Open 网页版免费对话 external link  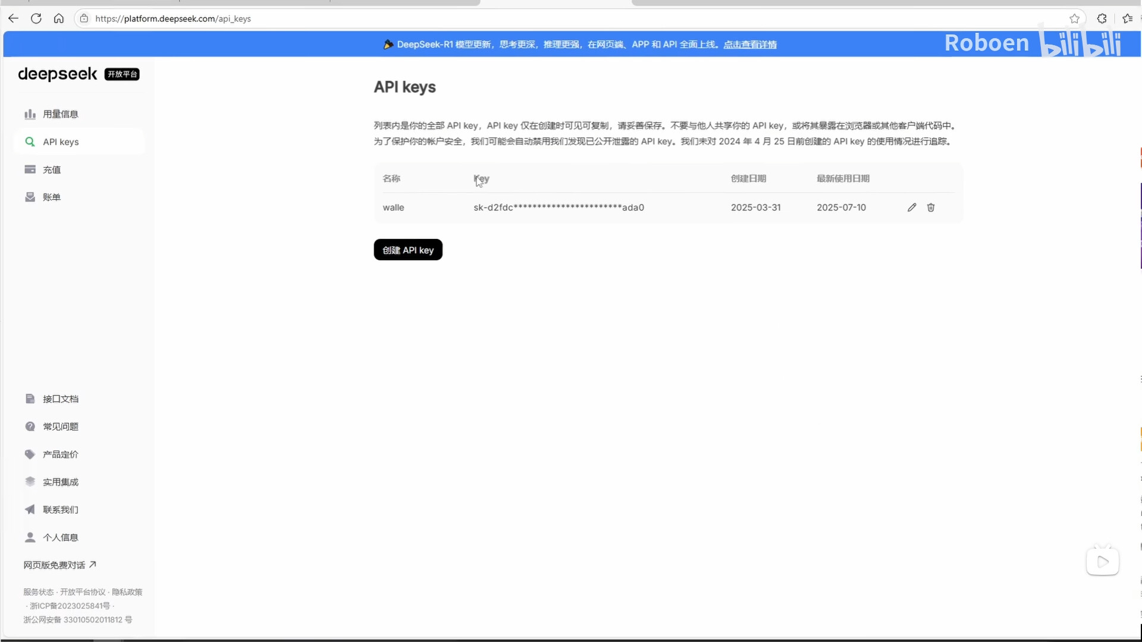coord(59,565)
